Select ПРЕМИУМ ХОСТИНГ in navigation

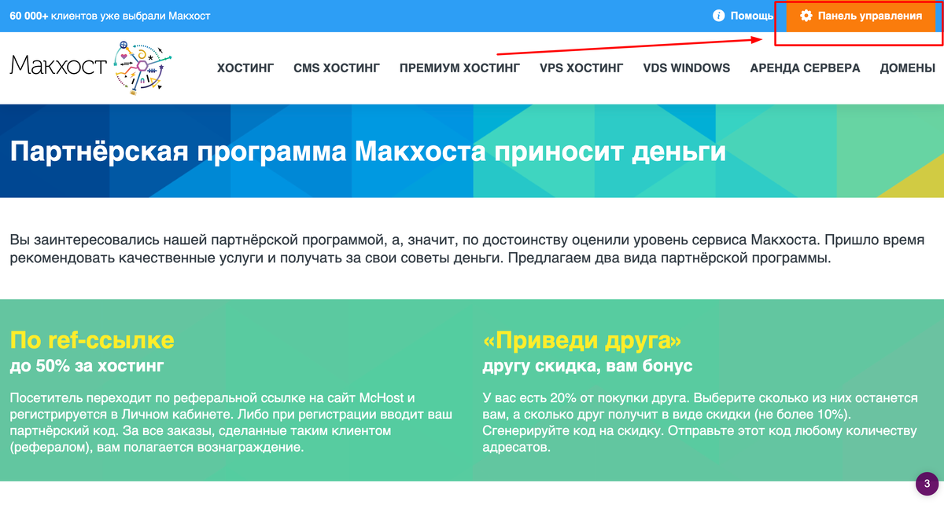[459, 68]
